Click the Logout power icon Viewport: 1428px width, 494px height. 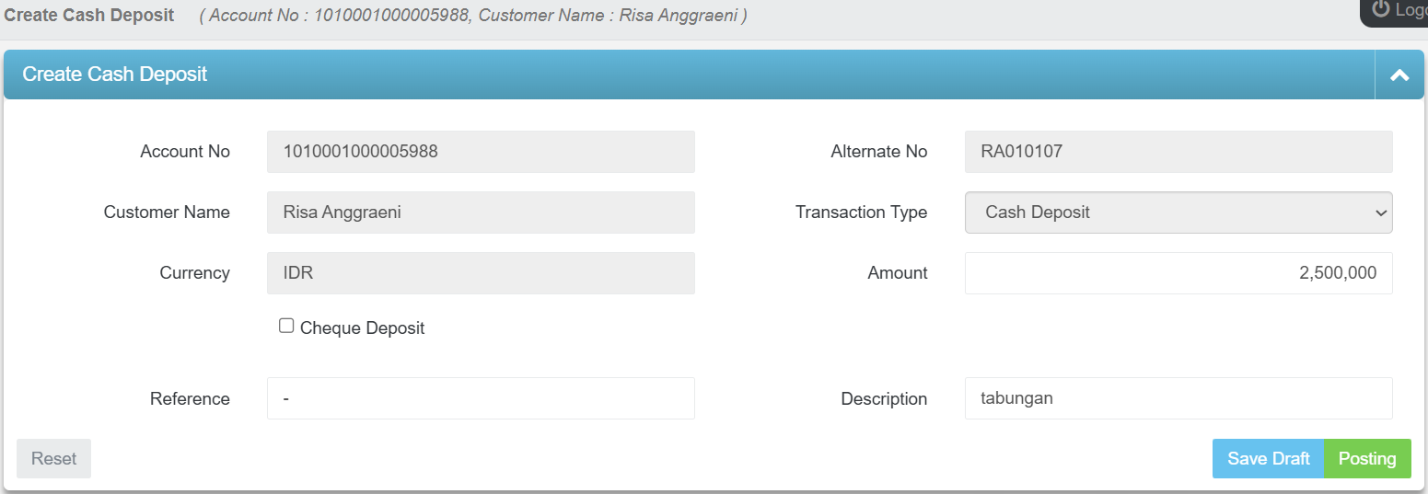(1380, 9)
